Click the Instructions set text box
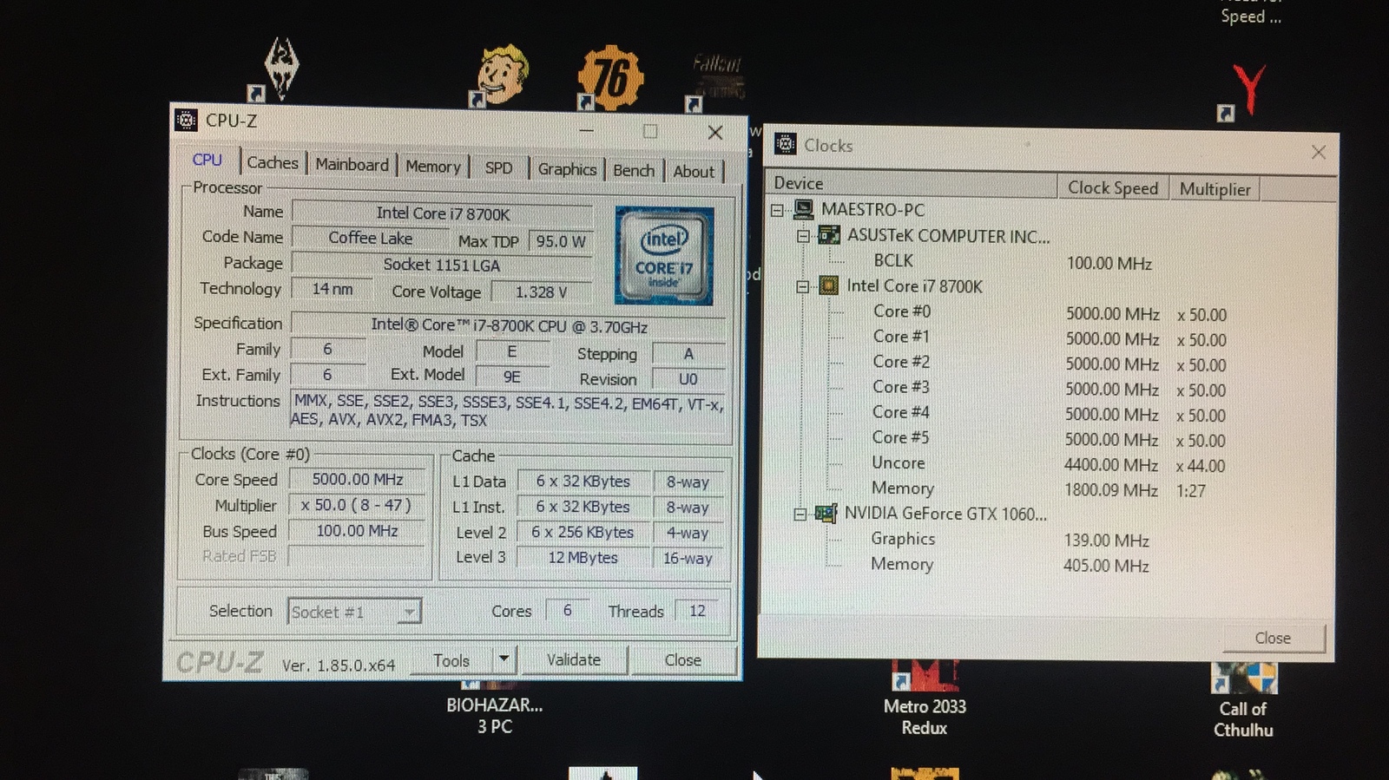 pyautogui.click(x=508, y=410)
